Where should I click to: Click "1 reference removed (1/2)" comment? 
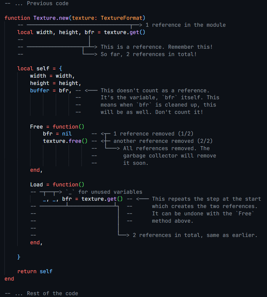[x=153, y=134]
